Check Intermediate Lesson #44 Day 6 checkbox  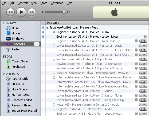click(54, 77)
